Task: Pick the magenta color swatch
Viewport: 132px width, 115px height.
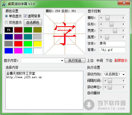Action: pos(18,51)
